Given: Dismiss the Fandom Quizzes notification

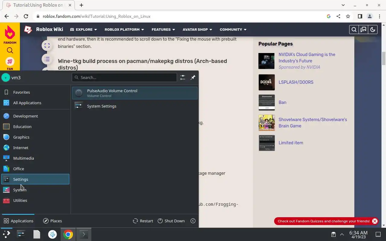Looking at the screenshot, I should click(x=375, y=221).
